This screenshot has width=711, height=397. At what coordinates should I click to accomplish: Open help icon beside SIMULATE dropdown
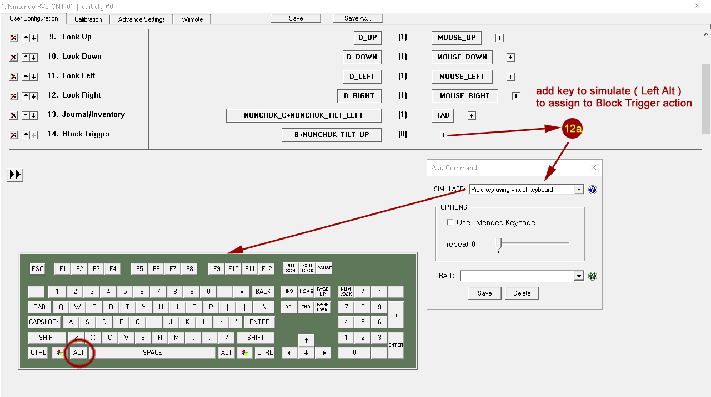coord(592,190)
